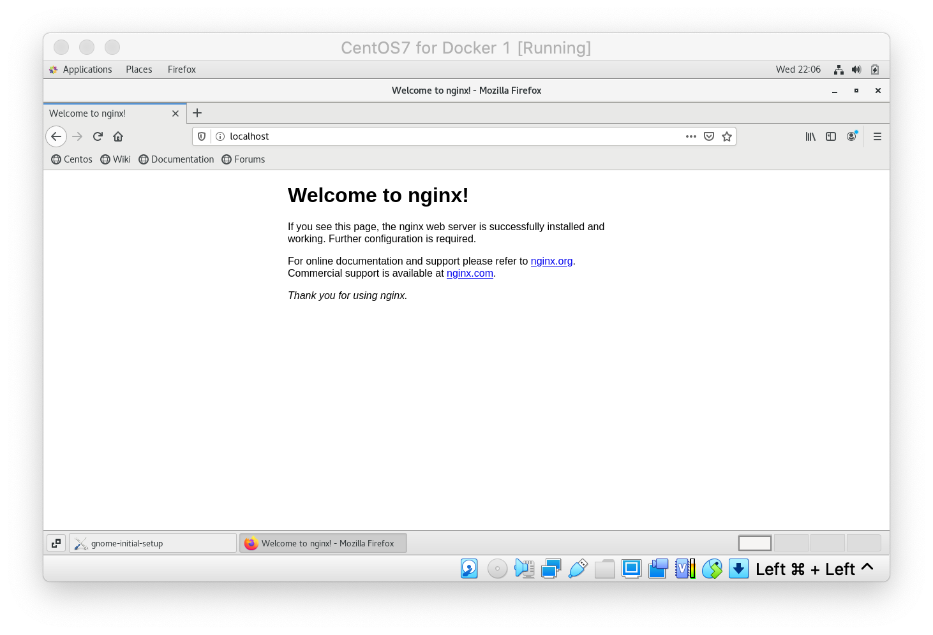The image size is (933, 635).
Task: Open the Wiki bookmark
Action: click(116, 159)
